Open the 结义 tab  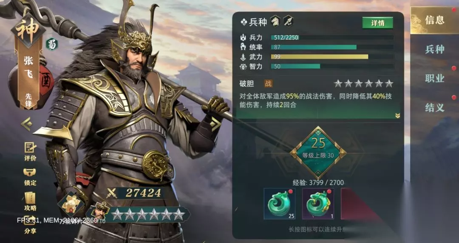click(x=435, y=107)
